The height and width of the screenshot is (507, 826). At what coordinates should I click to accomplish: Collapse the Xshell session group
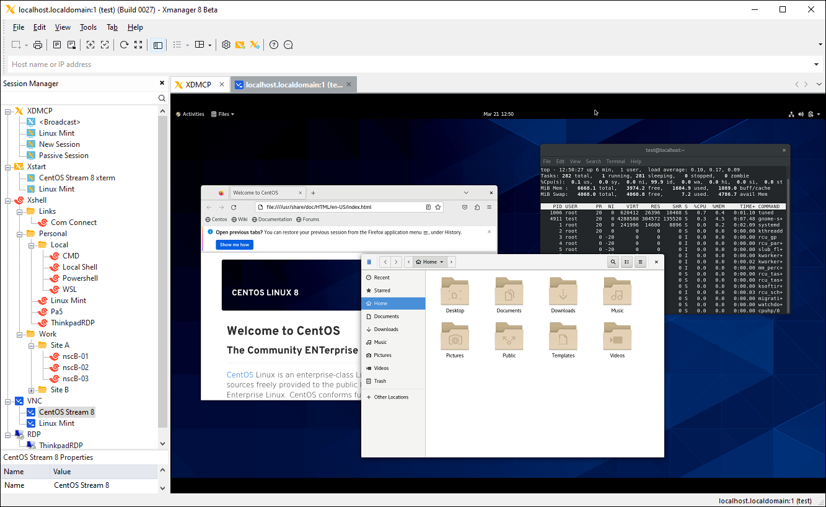[x=7, y=200]
